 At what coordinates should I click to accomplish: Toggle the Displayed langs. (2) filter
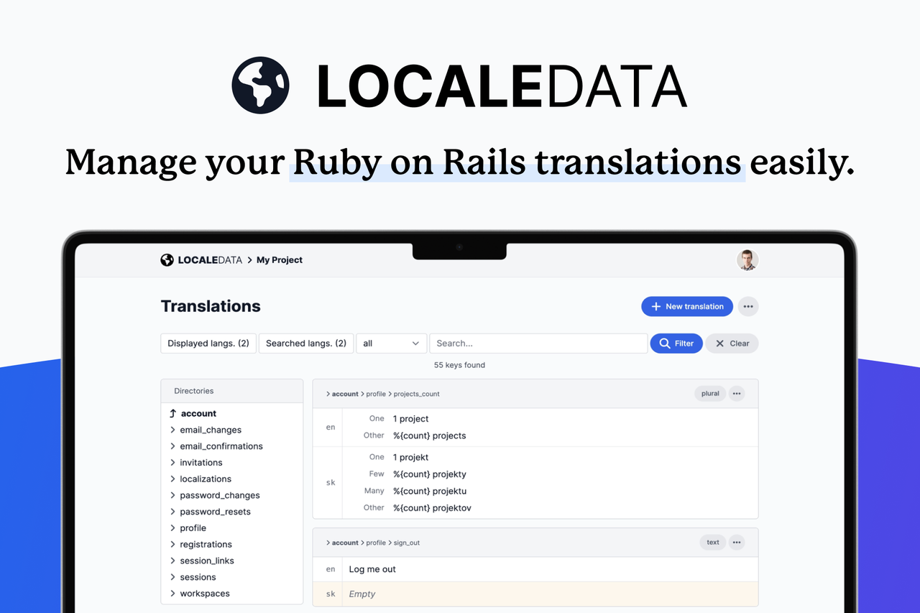coord(208,343)
